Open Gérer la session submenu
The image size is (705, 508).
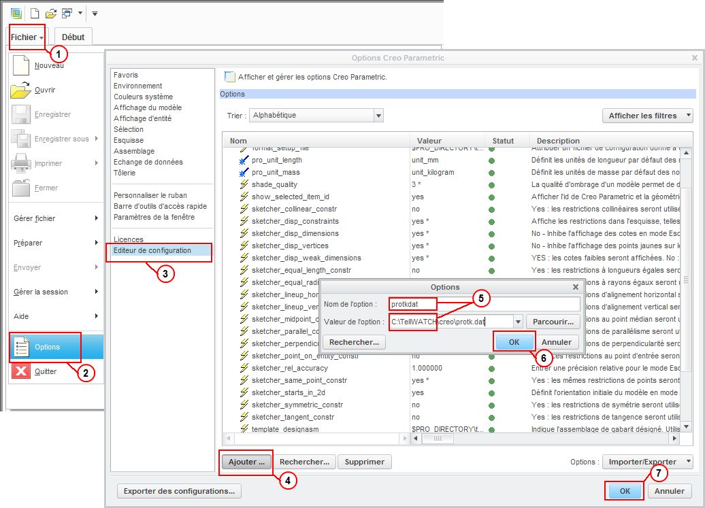pos(56,292)
